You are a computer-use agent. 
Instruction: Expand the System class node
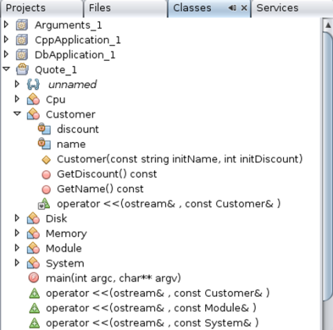click(17, 263)
